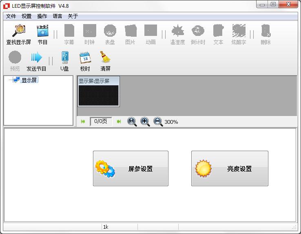The width and height of the screenshot is (301, 234).
Task: Click the 屏参设置 screen parameters button
Action: pyautogui.click(x=131, y=169)
